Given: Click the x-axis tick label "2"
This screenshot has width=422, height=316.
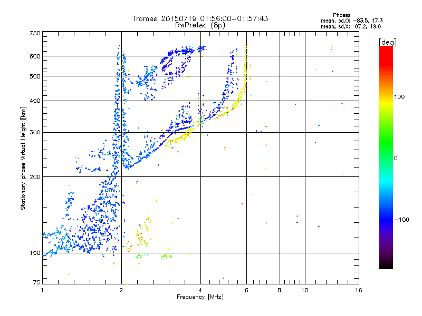Looking at the screenshot, I should pyautogui.click(x=121, y=290).
